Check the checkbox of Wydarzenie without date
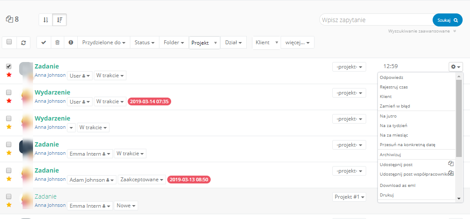The width and height of the screenshot is (470, 219). [x=9, y=118]
